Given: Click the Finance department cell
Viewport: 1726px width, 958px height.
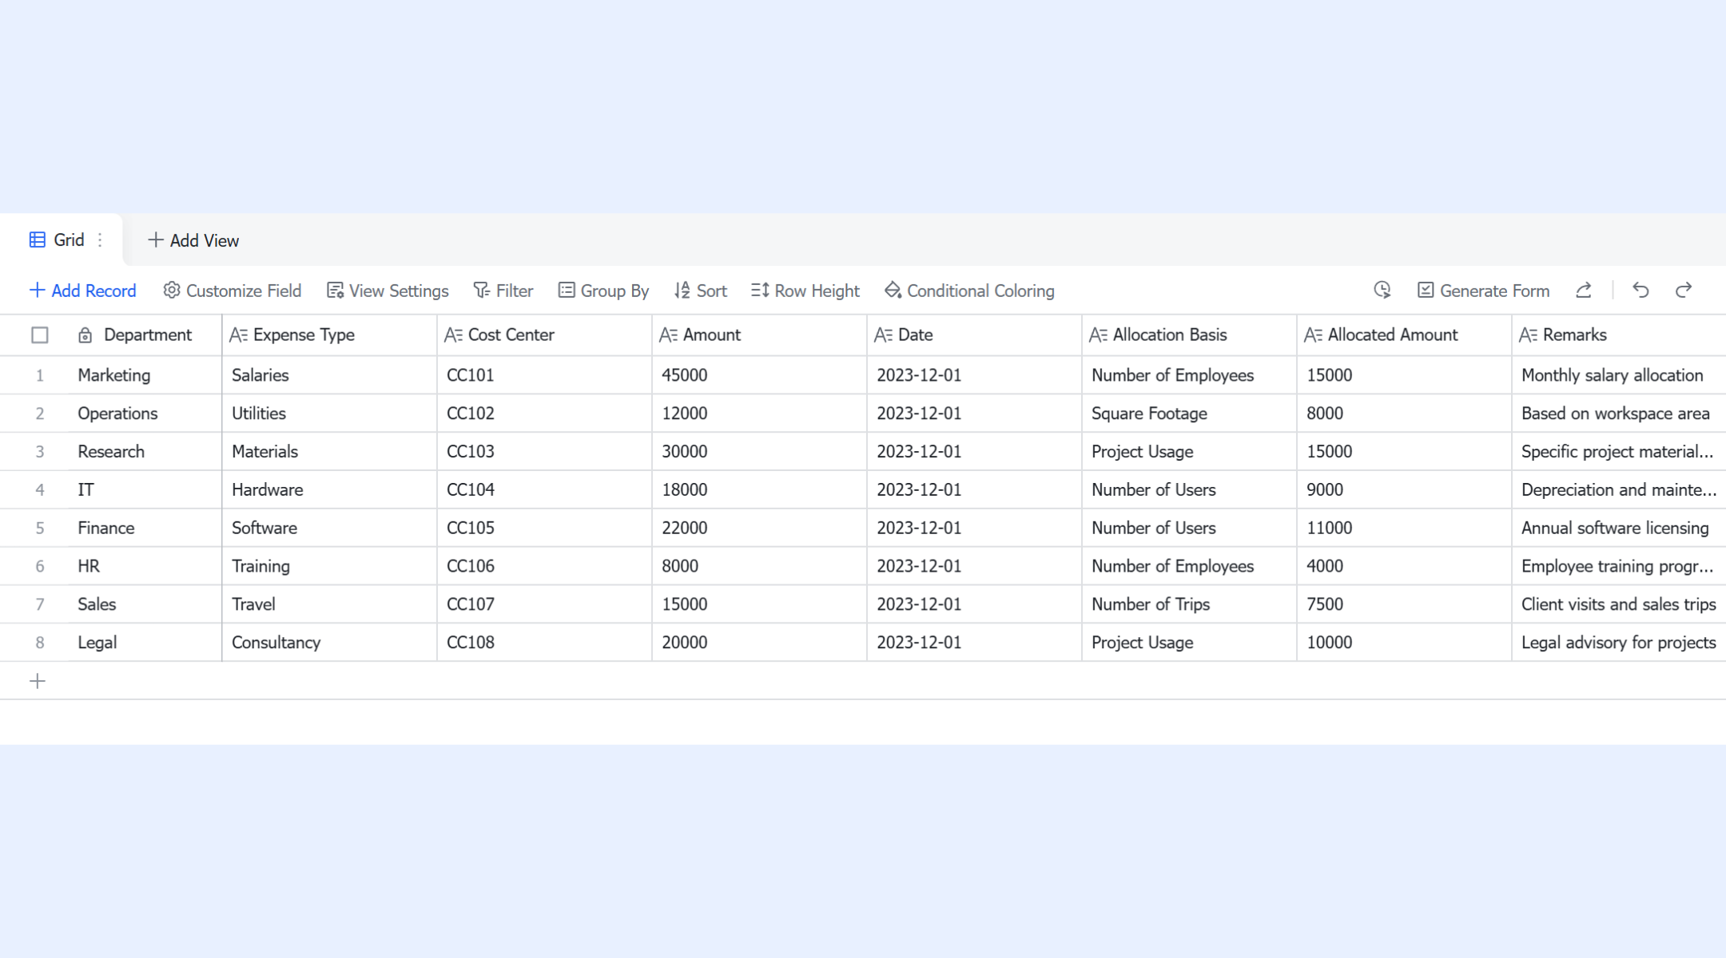Looking at the screenshot, I should 145,528.
